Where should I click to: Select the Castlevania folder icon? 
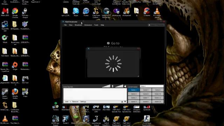click(15, 107)
